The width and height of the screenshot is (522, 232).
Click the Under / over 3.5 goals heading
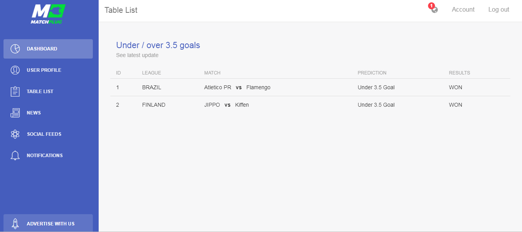(x=158, y=45)
